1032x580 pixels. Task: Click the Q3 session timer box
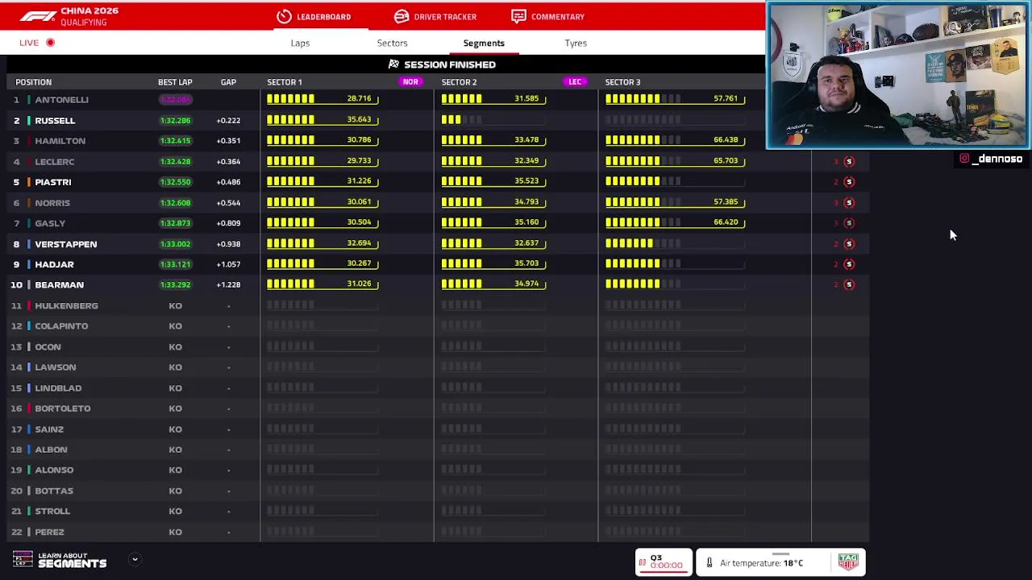[664, 562]
